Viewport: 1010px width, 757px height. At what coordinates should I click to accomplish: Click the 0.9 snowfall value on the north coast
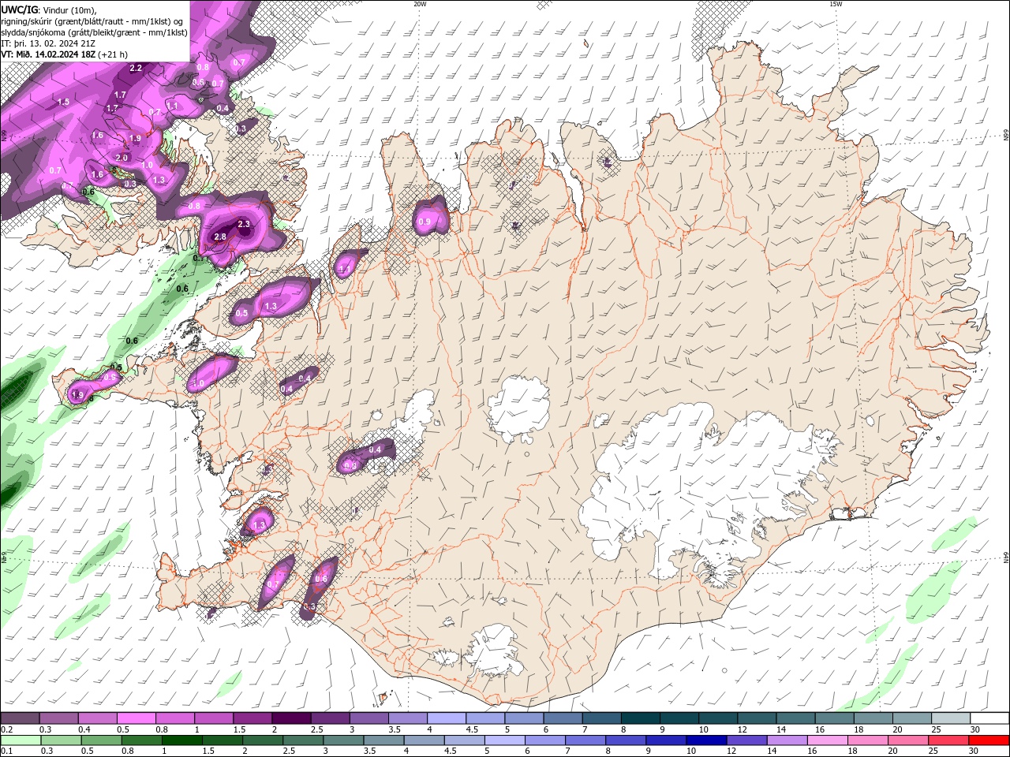pyautogui.click(x=425, y=222)
